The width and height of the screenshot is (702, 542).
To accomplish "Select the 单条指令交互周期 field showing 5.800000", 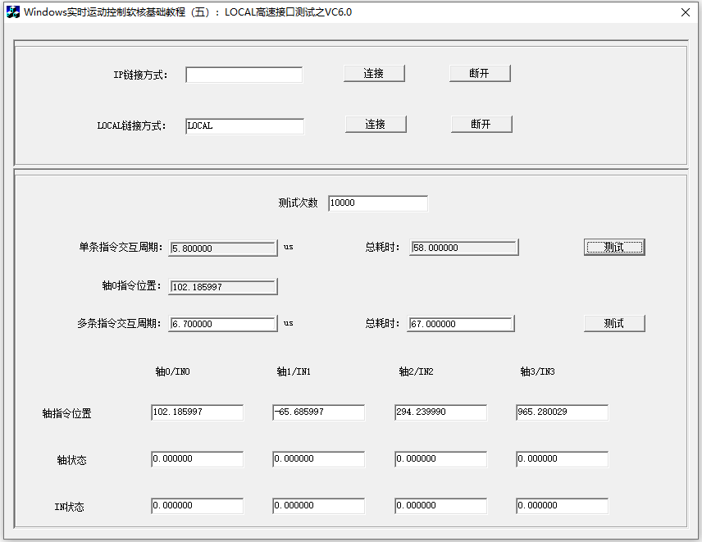I will coord(223,247).
